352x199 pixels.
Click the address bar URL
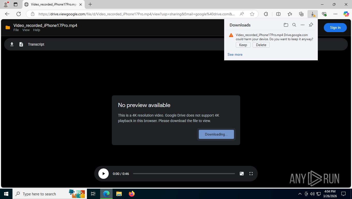[x=137, y=14]
